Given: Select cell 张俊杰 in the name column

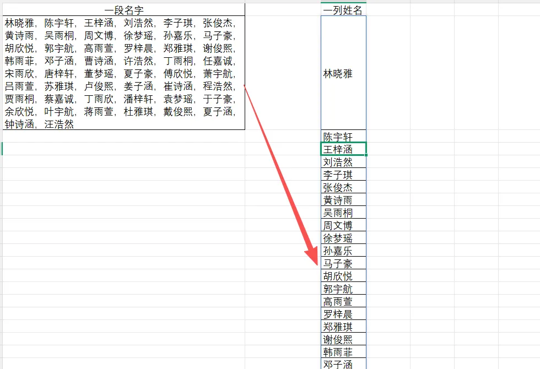Looking at the screenshot, I should (x=343, y=187).
